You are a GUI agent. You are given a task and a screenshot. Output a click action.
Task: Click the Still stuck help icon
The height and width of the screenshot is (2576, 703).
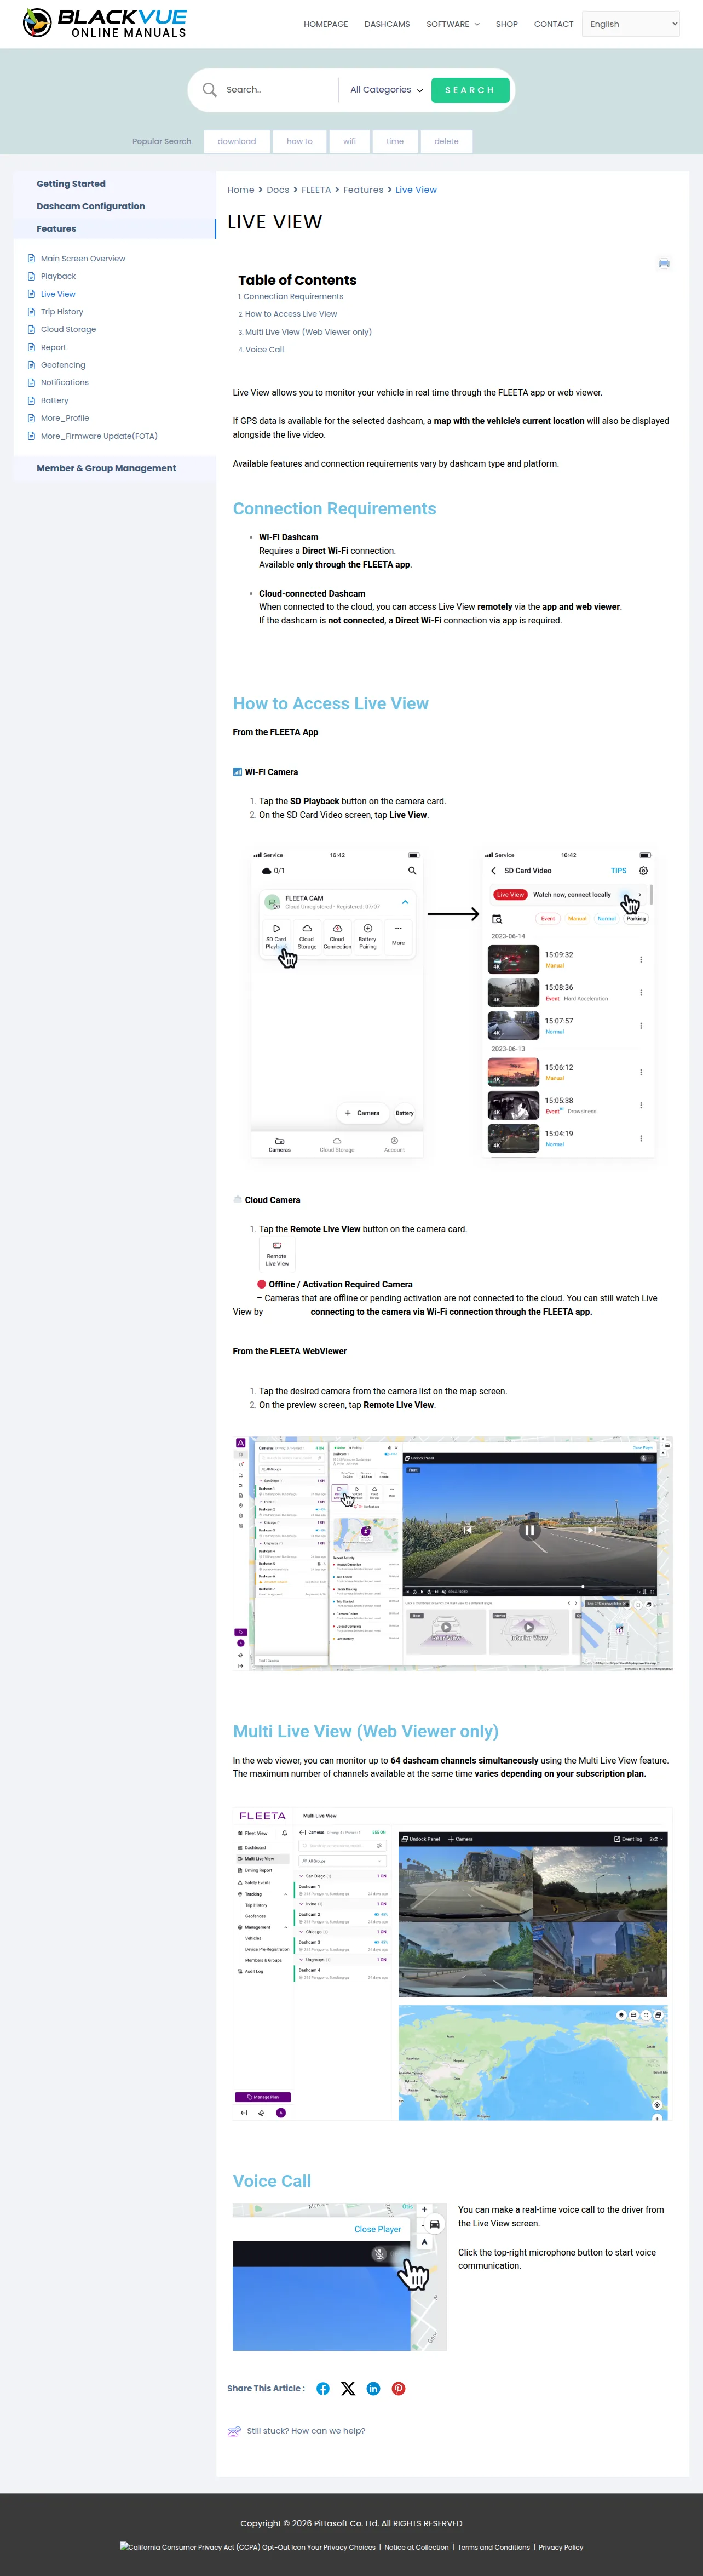pyautogui.click(x=234, y=2431)
